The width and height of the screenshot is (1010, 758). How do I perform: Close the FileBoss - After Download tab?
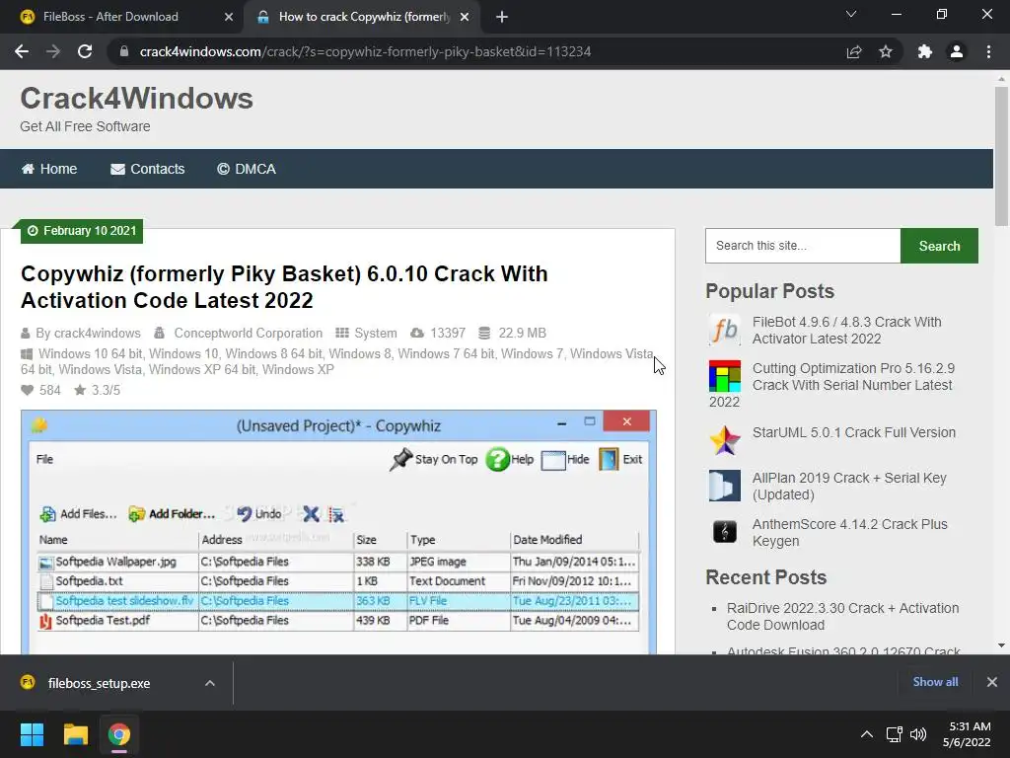(229, 17)
